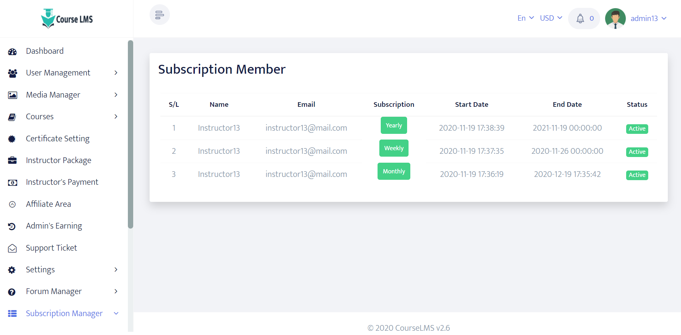The width and height of the screenshot is (681, 335).
Task: Open the admin13 user dropdown
Action: tap(648, 19)
